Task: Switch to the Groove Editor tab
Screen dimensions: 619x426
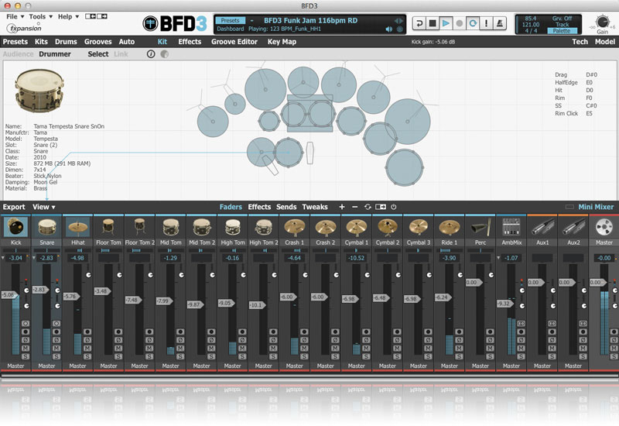Action: (x=234, y=42)
